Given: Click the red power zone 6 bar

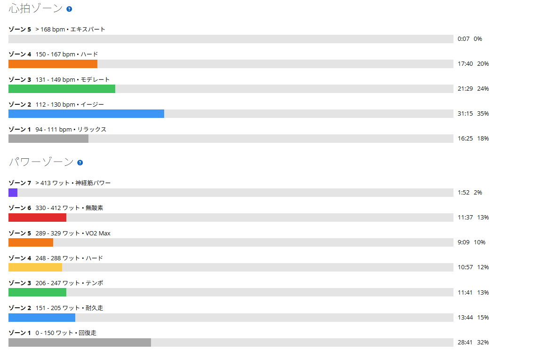Looking at the screenshot, I should (37, 218).
